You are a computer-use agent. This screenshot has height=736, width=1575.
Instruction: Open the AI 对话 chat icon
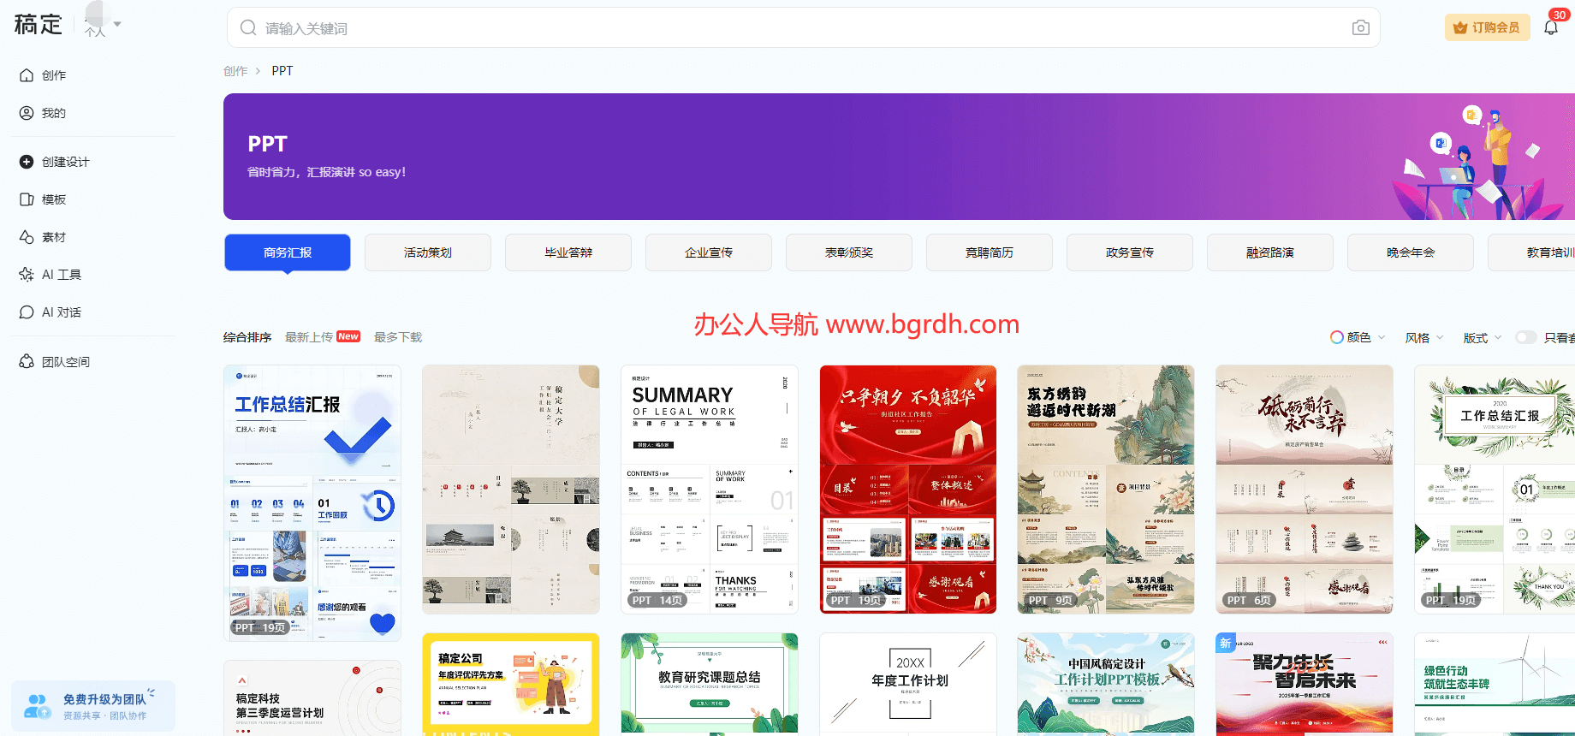coord(27,312)
